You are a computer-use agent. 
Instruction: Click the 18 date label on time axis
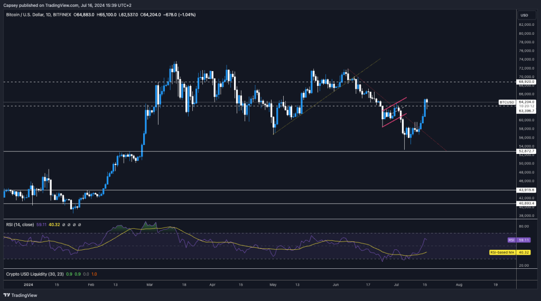click(184, 285)
